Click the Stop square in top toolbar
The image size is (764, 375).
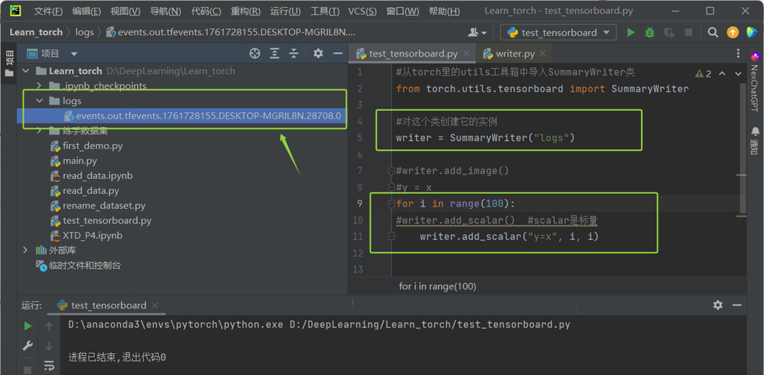pyautogui.click(x=689, y=32)
